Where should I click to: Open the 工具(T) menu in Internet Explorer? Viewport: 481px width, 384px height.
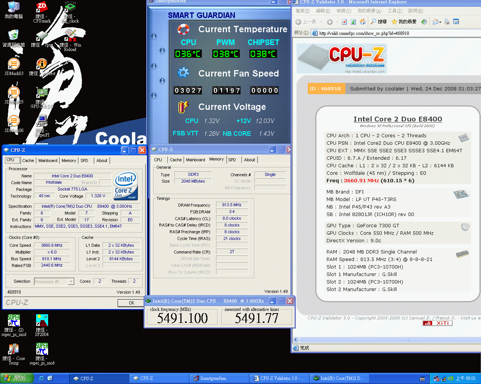click(395, 11)
